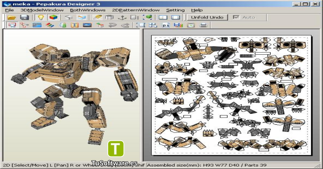
Task: Select the Select/Move arrow tool
Action: (x=12, y=25)
